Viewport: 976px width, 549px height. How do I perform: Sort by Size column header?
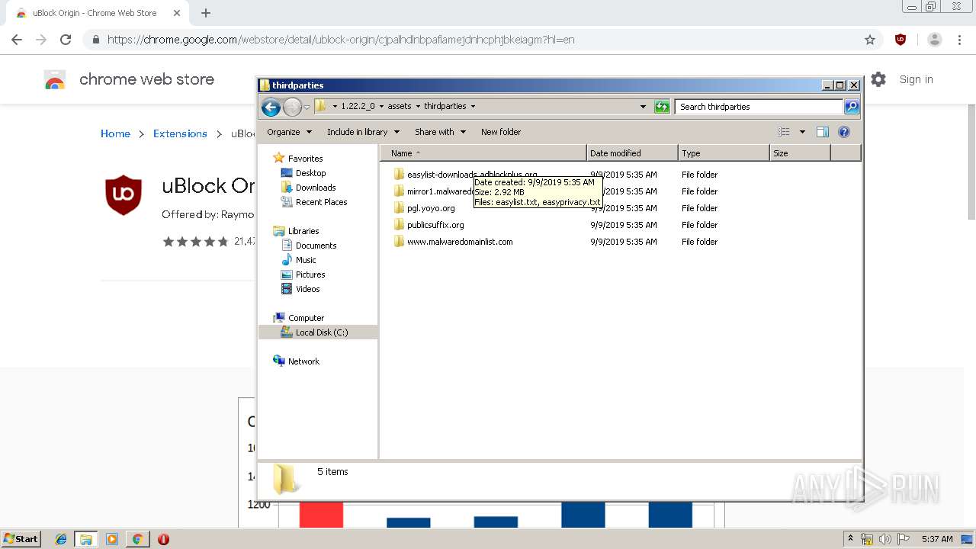(800, 153)
